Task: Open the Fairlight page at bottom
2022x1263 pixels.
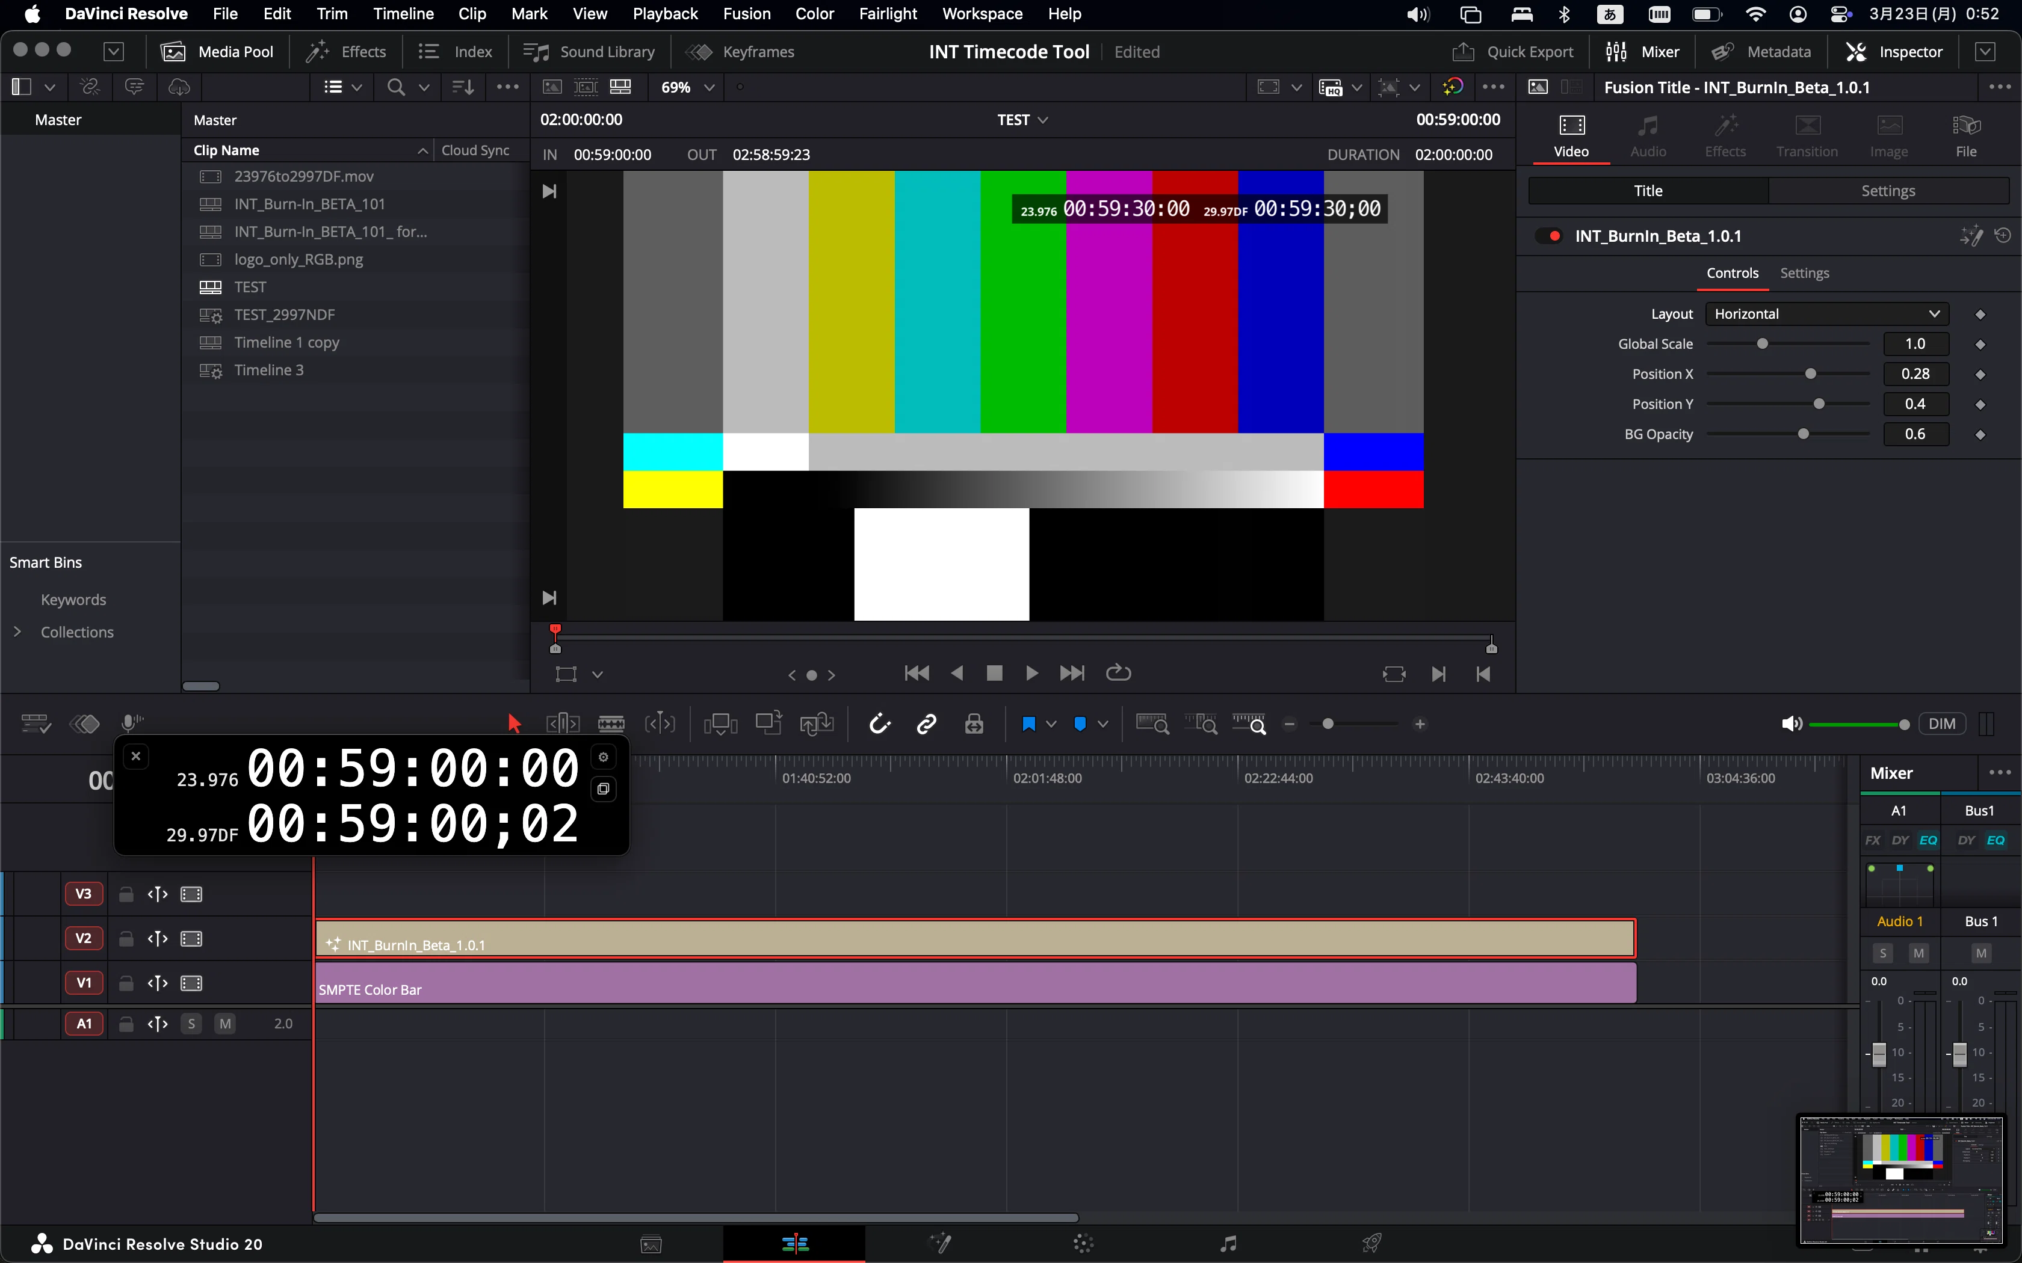Action: tap(1228, 1244)
